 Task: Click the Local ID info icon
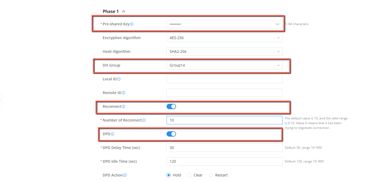[x=119, y=79]
